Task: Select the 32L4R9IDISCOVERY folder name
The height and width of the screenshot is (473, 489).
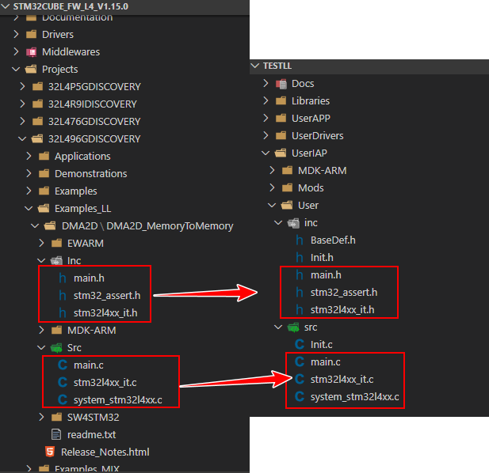Action: click(x=93, y=104)
